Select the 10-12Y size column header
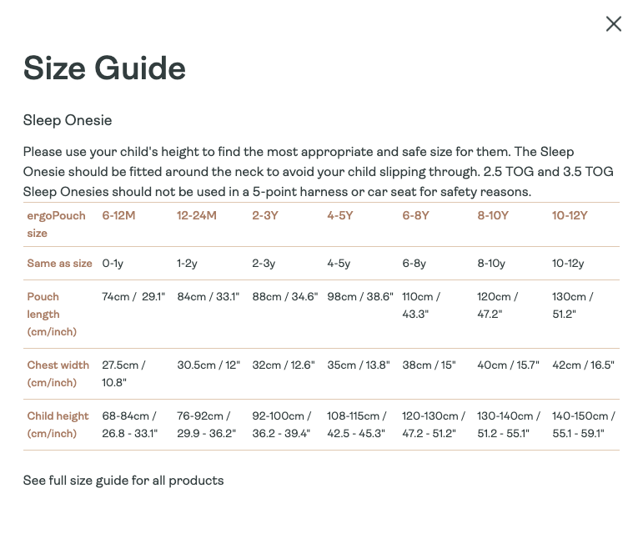This screenshot has width=643, height=559. coord(570,215)
